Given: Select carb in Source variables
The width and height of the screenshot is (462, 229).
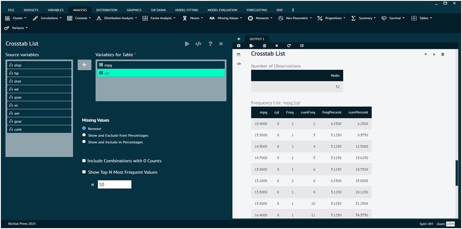Looking at the screenshot, I should point(39,129).
